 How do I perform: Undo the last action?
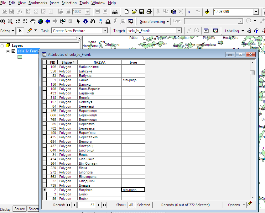190,12
